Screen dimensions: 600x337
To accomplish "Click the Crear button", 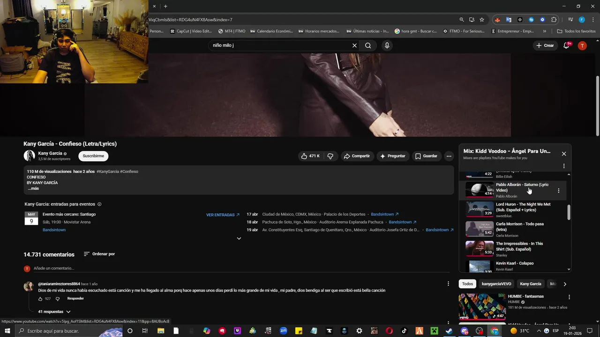I will [545, 45].
